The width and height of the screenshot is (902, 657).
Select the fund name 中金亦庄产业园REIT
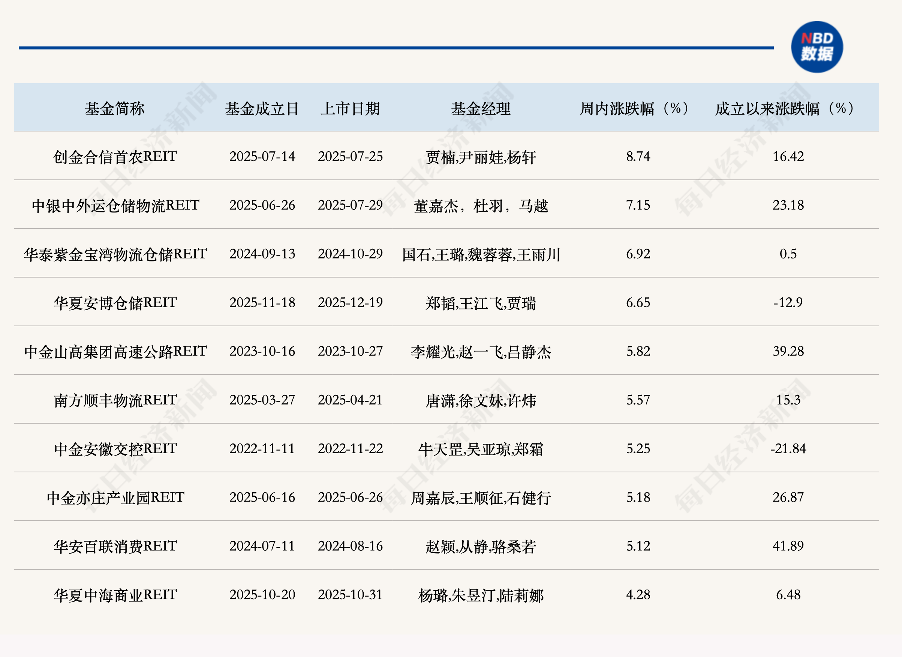[x=115, y=497]
